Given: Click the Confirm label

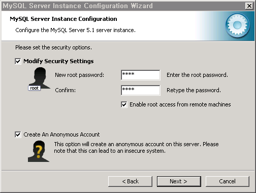Looking at the screenshot, I should point(66,90).
